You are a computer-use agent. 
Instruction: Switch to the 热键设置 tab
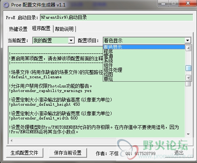click(x=18, y=29)
